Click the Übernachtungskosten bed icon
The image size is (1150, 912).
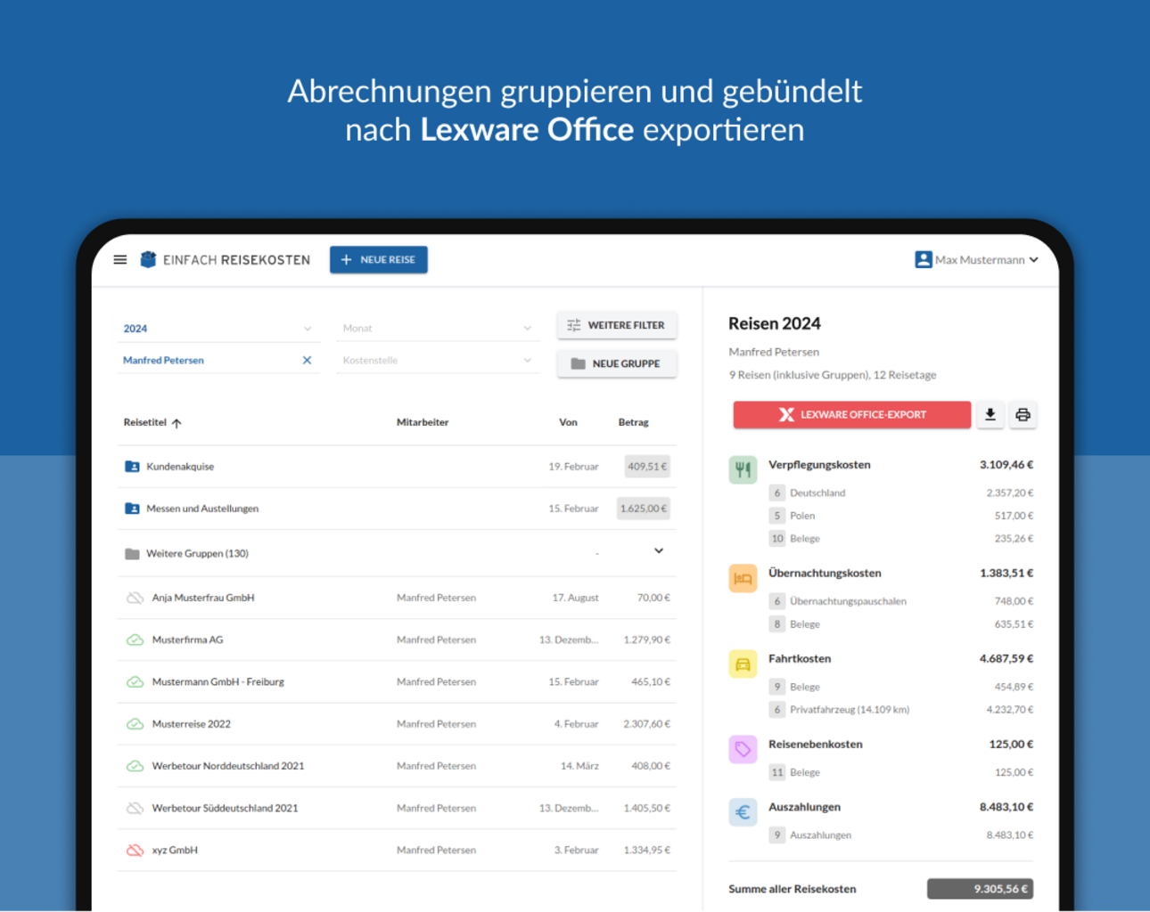(x=743, y=579)
